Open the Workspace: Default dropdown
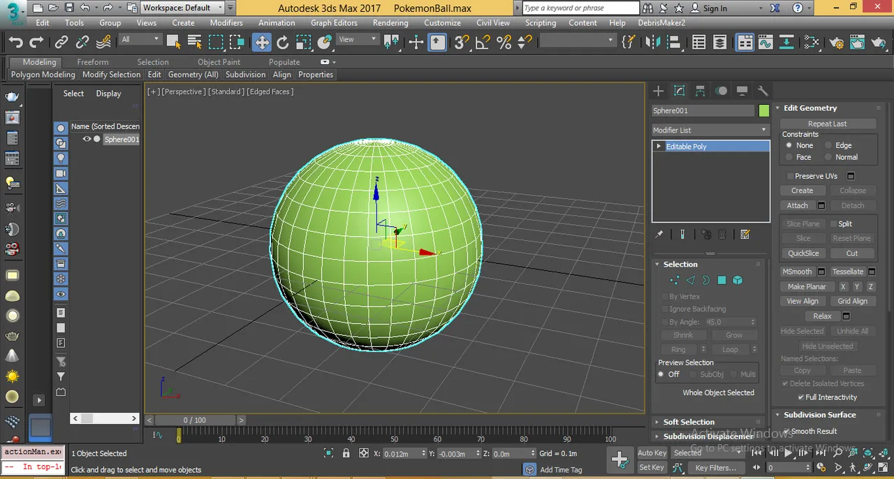Screen dimensions: 894x479 (x=183, y=8)
